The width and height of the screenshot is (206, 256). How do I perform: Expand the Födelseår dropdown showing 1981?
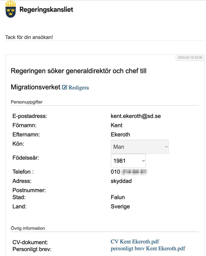coord(128,161)
